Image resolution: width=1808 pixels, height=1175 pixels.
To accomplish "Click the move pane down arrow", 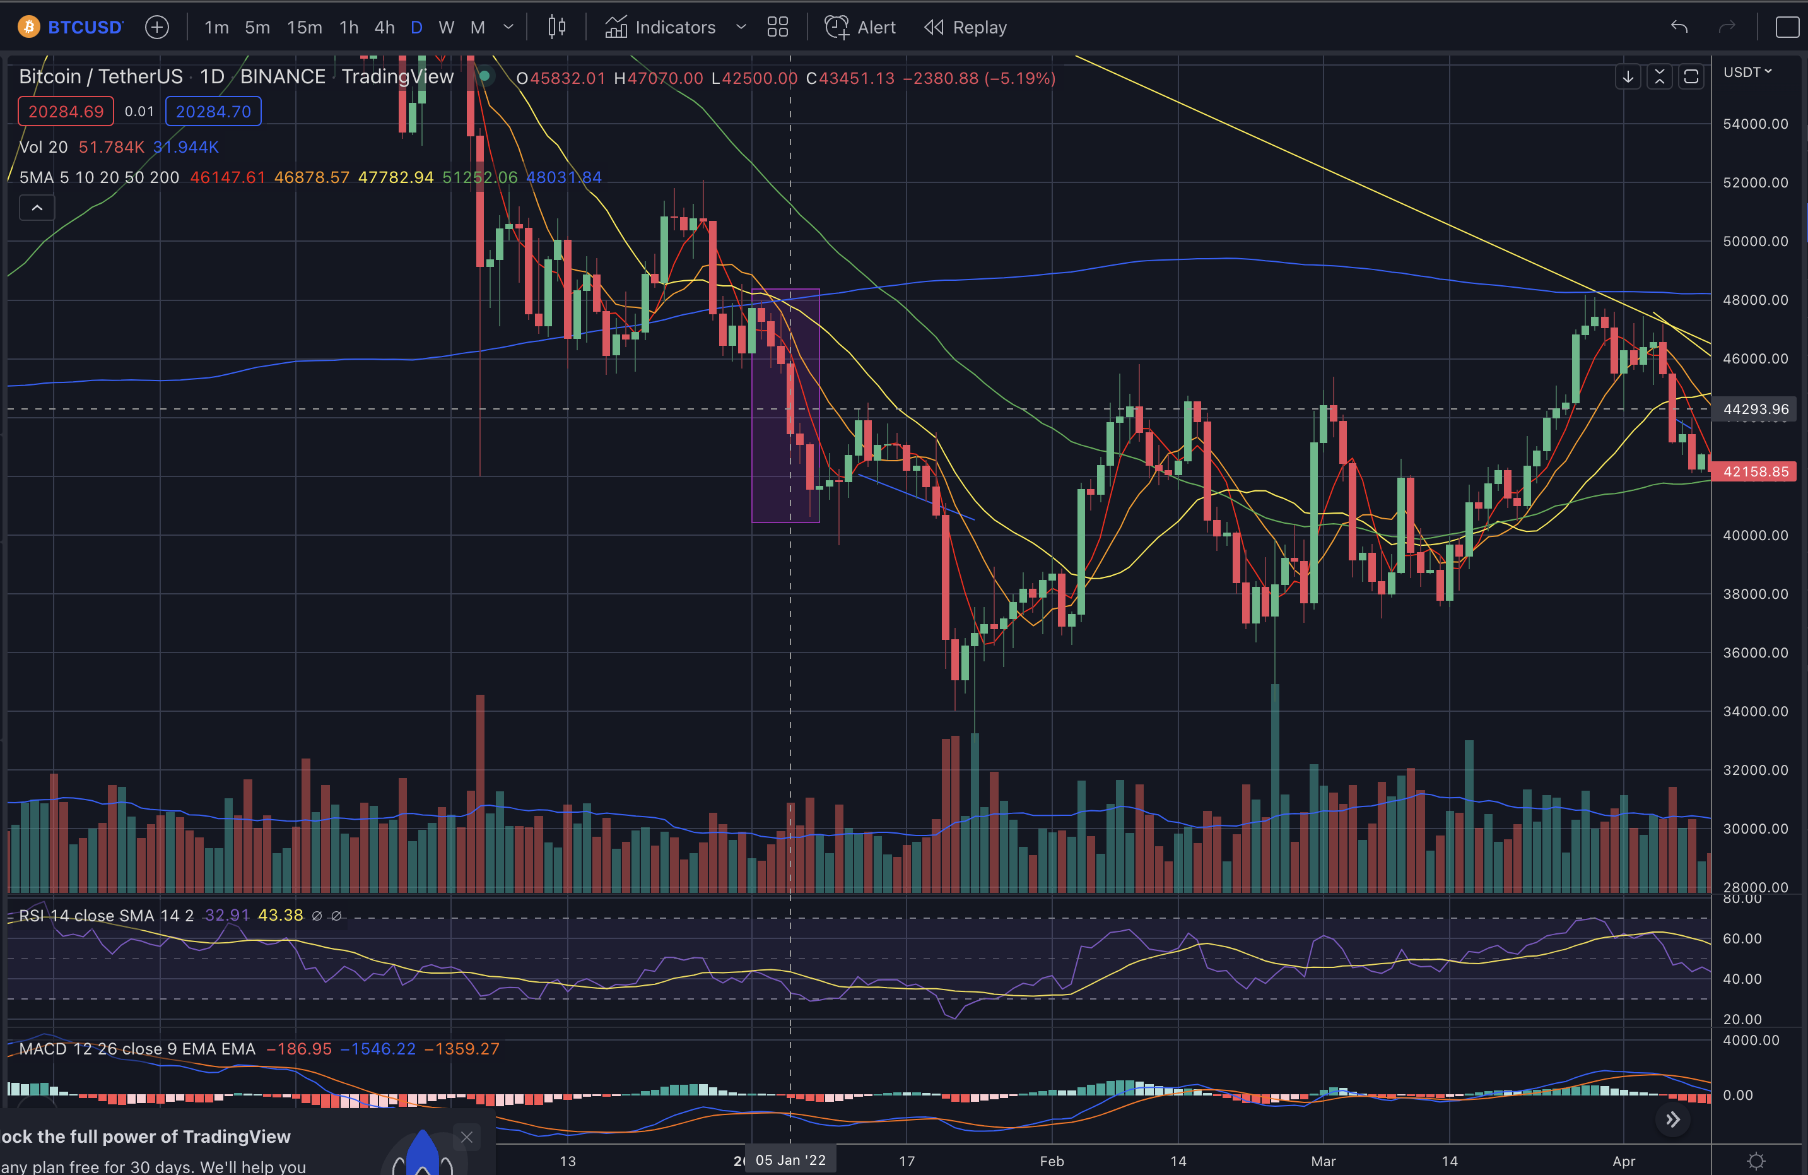I will [x=1628, y=77].
